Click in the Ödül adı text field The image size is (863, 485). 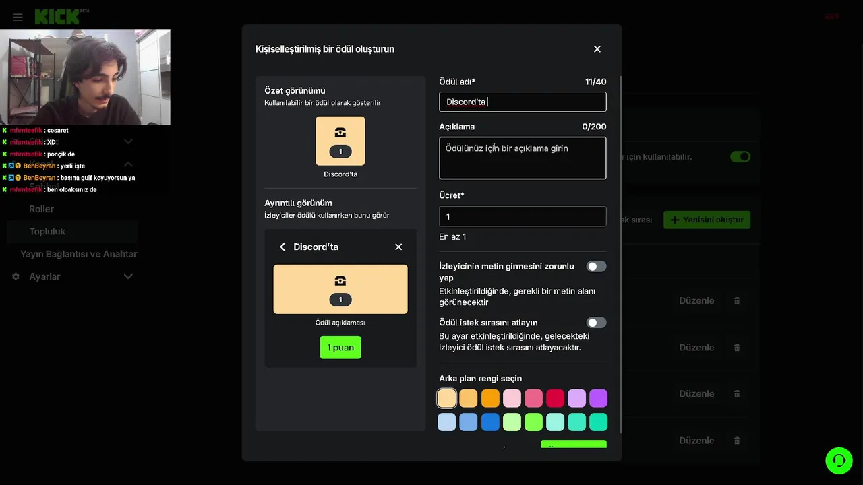tap(523, 102)
